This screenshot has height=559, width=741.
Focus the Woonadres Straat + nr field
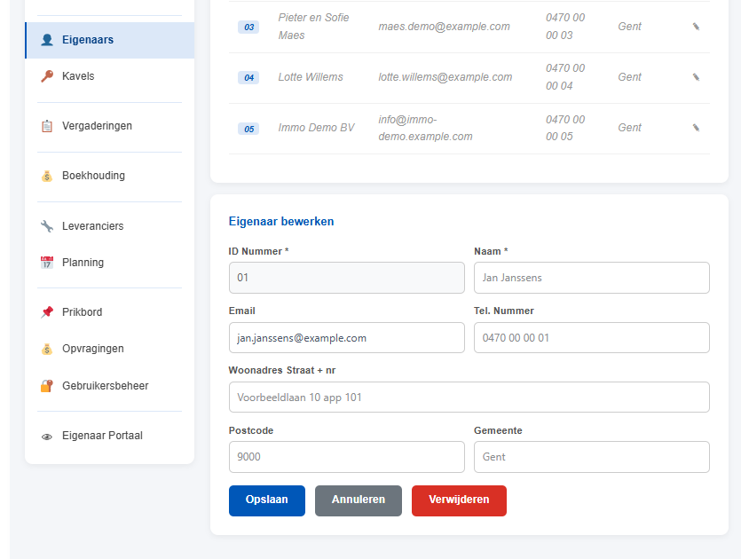(469, 398)
